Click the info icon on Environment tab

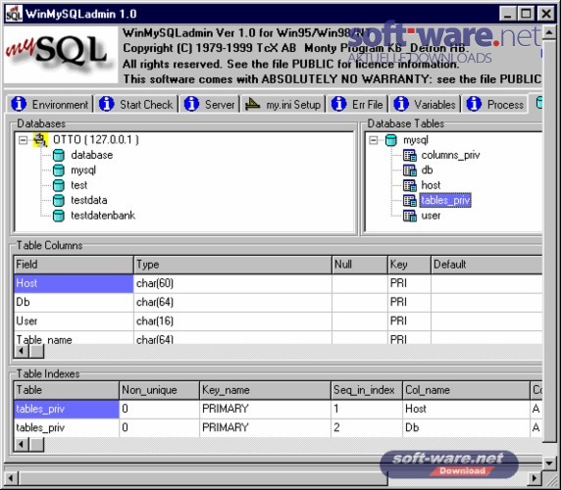coord(19,104)
